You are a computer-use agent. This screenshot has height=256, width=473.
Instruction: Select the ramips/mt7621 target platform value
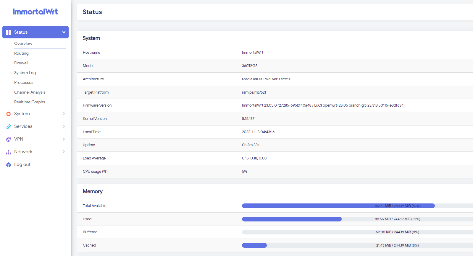[254, 92]
